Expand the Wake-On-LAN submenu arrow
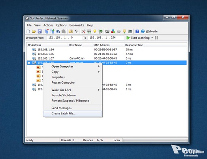The height and width of the screenshot is (159, 207). click(99, 90)
